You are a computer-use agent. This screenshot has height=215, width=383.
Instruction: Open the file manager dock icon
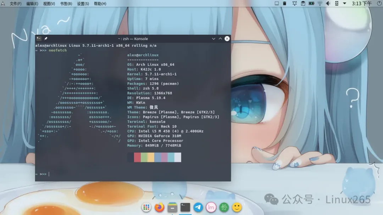coord(172,208)
